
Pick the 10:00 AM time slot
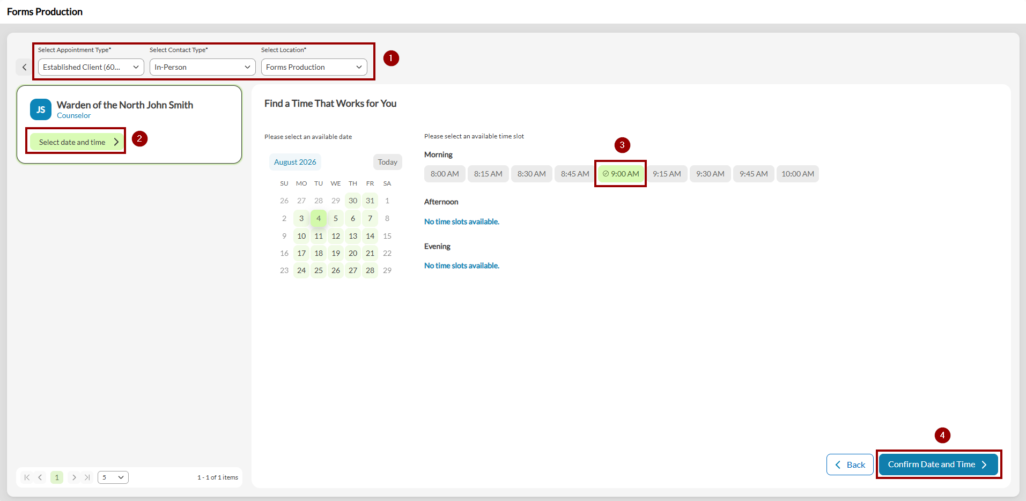pos(798,174)
